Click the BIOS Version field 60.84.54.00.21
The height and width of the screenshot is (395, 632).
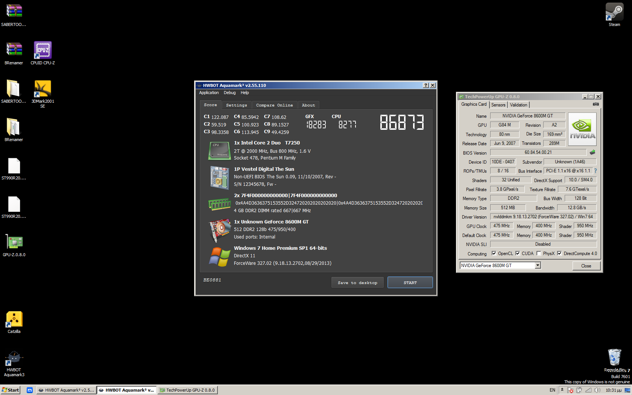click(538, 152)
